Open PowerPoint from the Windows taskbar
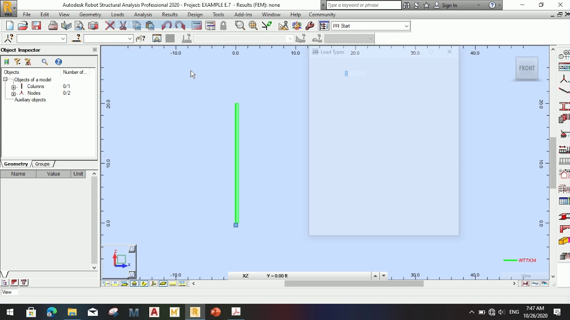Viewport: 570px width, 320px height. [216, 312]
